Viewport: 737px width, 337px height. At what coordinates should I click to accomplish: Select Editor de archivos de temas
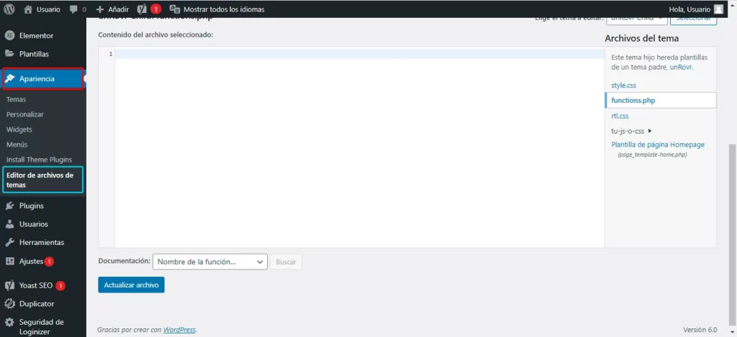[x=42, y=180]
